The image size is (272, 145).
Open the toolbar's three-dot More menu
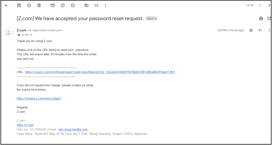(105, 5)
